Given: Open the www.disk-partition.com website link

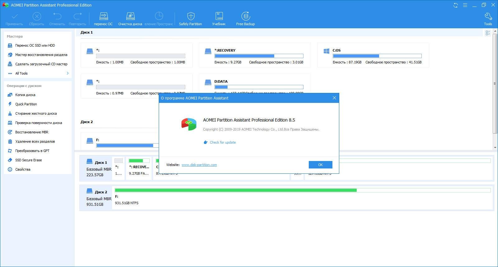Looking at the screenshot, I should click(199, 165).
